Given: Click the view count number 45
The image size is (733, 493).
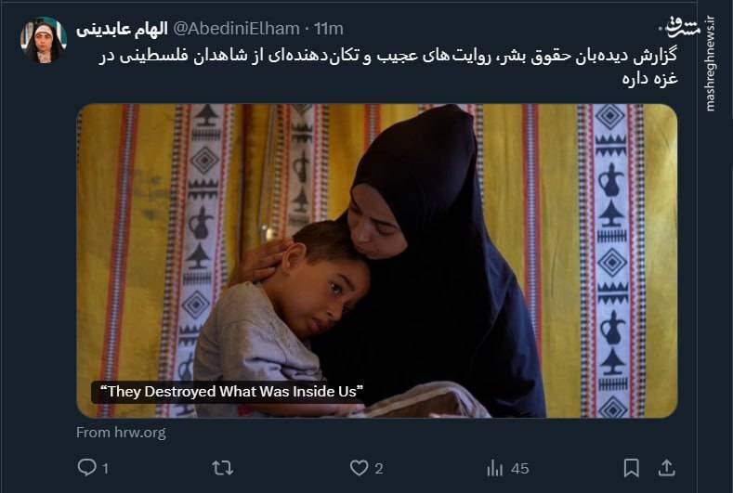Looking at the screenshot, I should tap(520, 468).
